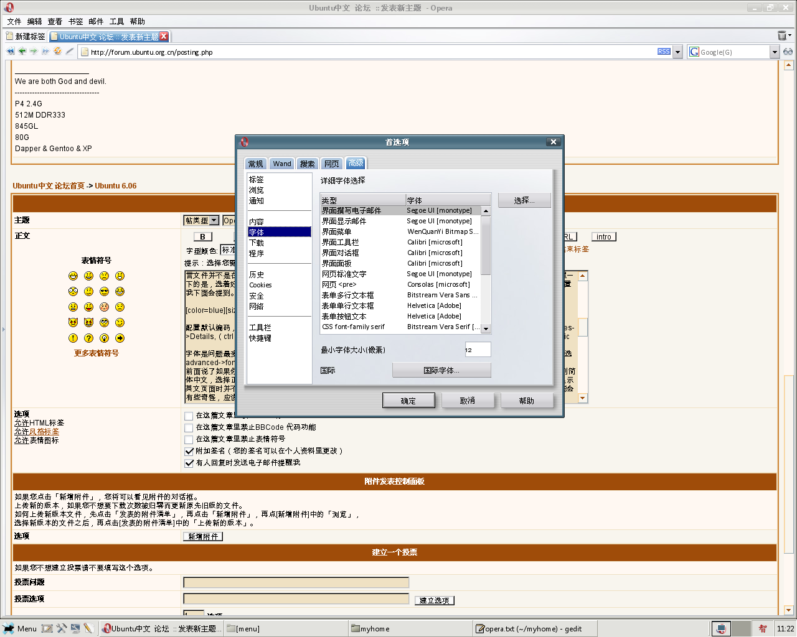Click the minimum font size input field
797x637 pixels.
pos(478,350)
